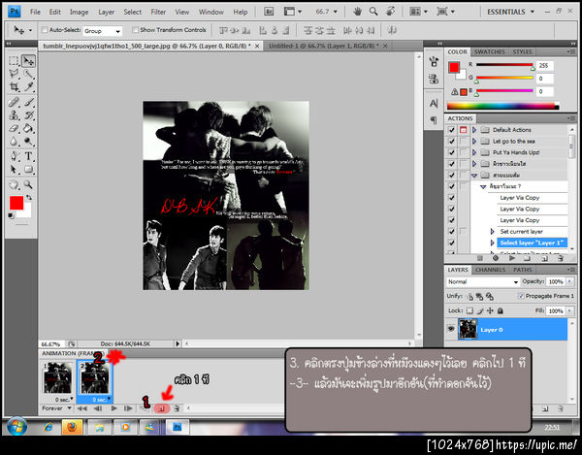Select the Brush tool

click(28, 102)
